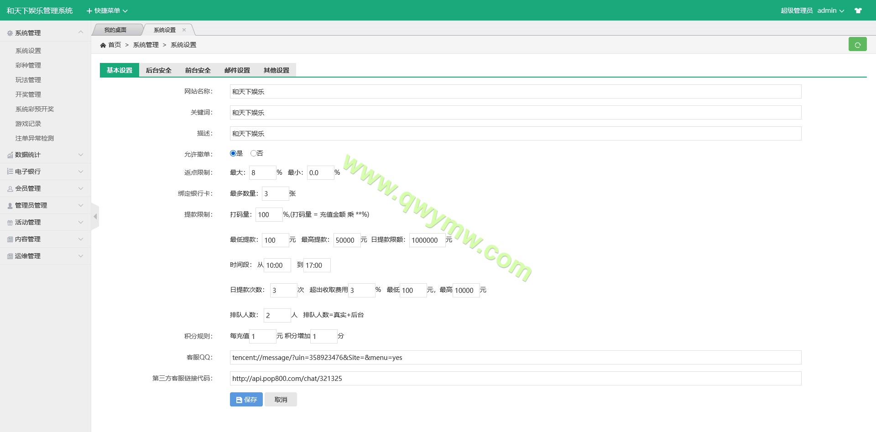Viewport: 876px width, 432px height.
Task: Click the 保存 button
Action: click(x=246, y=400)
